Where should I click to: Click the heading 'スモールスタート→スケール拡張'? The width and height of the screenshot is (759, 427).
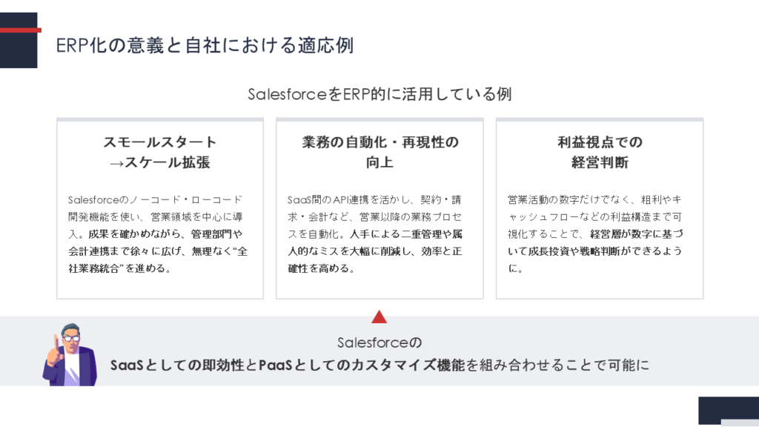(160, 152)
